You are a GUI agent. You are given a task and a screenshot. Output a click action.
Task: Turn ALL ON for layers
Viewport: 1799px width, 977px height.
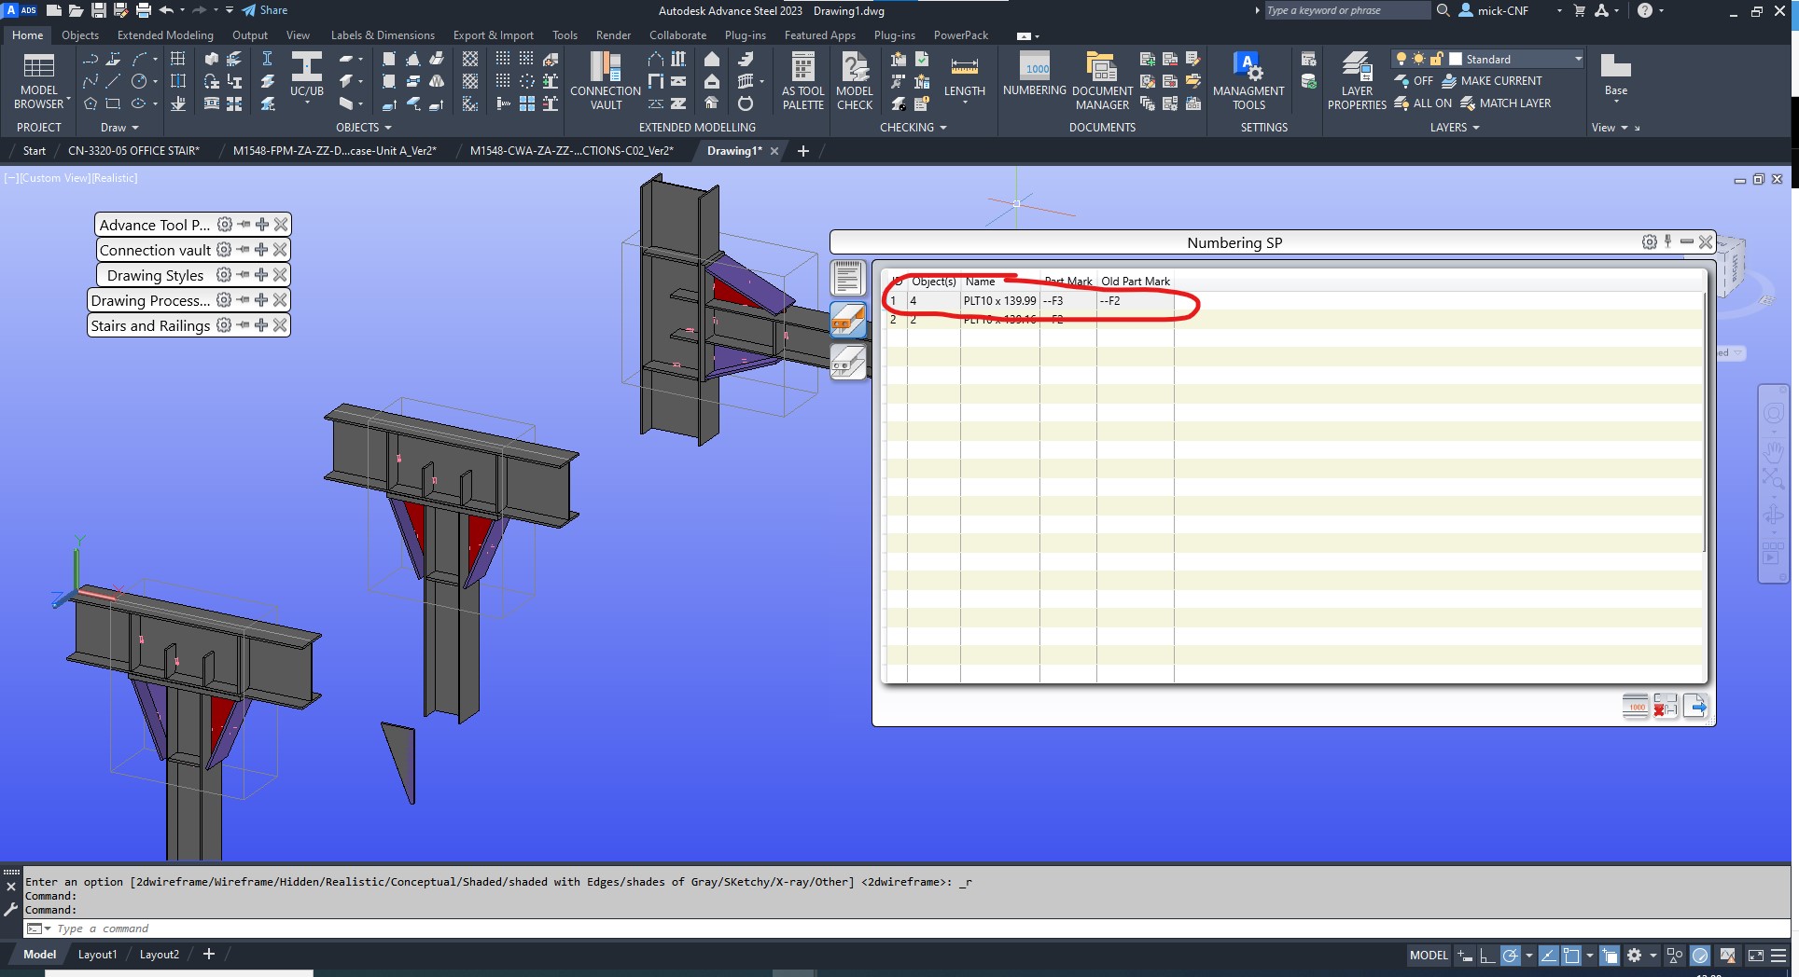pyautogui.click(x=1423, y=103)
